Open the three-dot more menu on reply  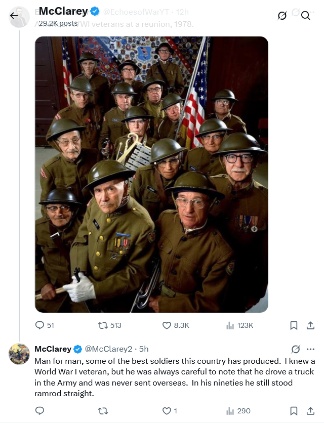point(310,349)
